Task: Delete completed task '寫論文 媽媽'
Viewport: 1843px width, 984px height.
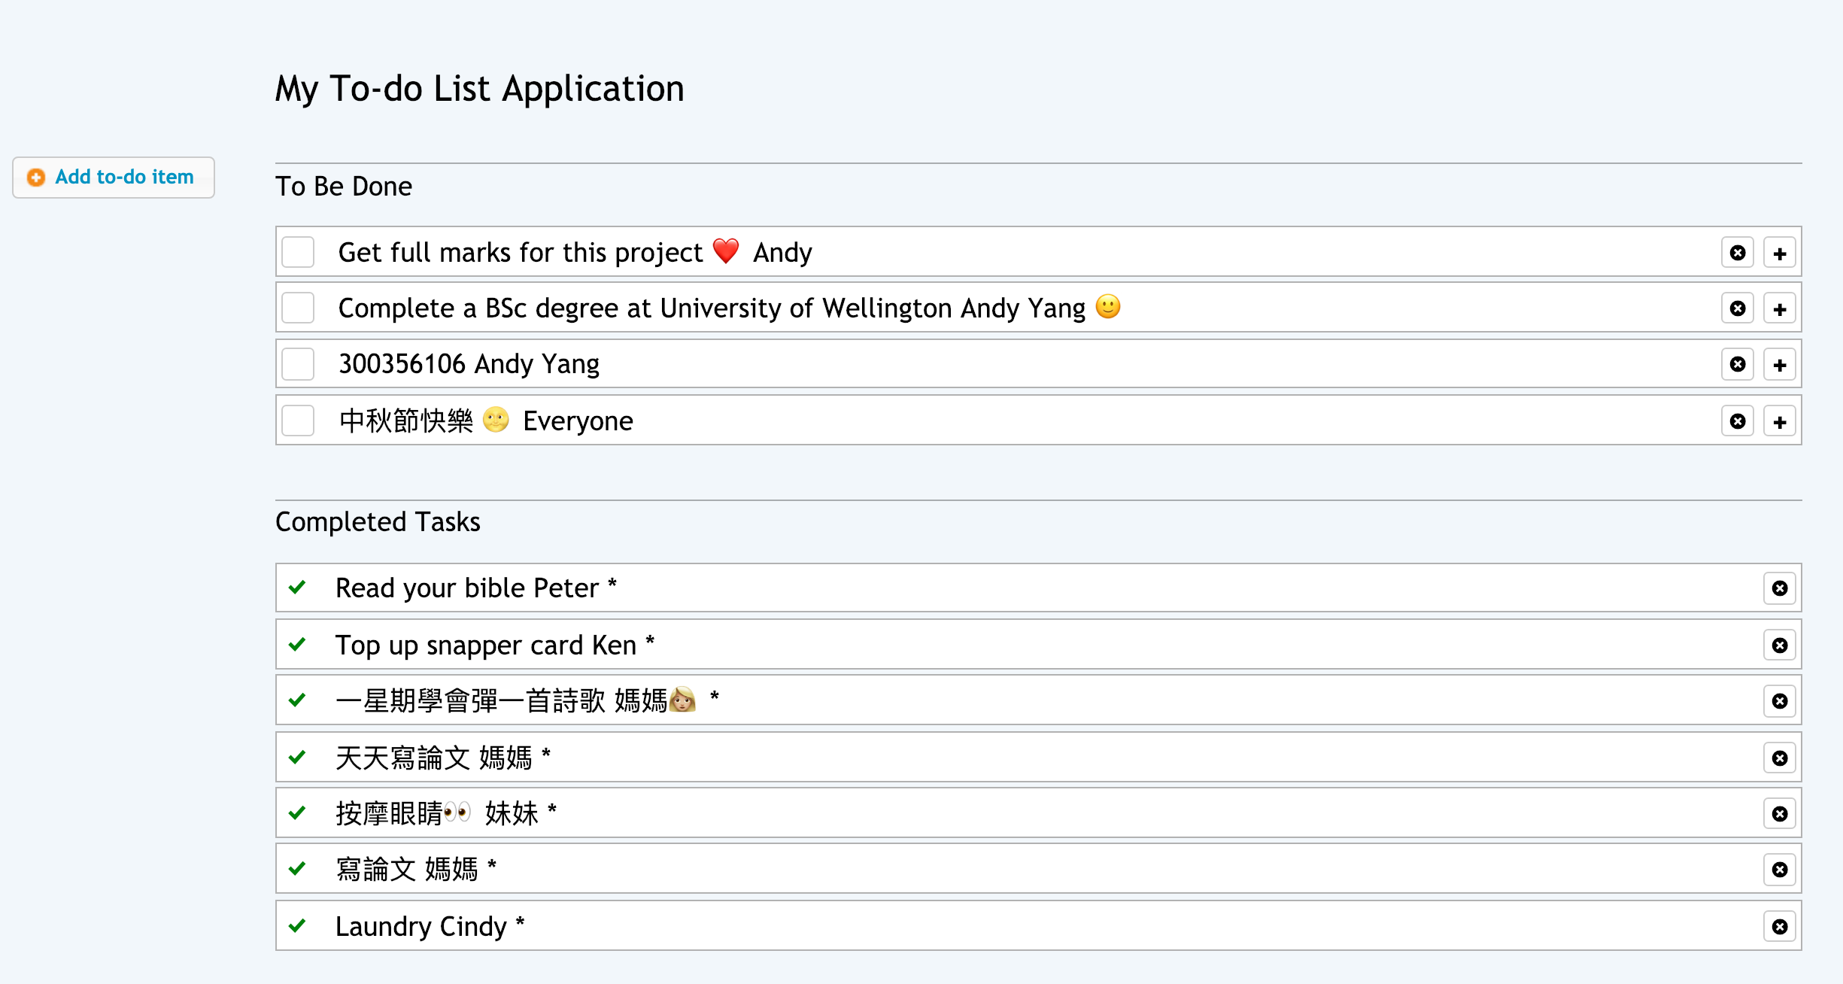Action: tap(1780, 870)
